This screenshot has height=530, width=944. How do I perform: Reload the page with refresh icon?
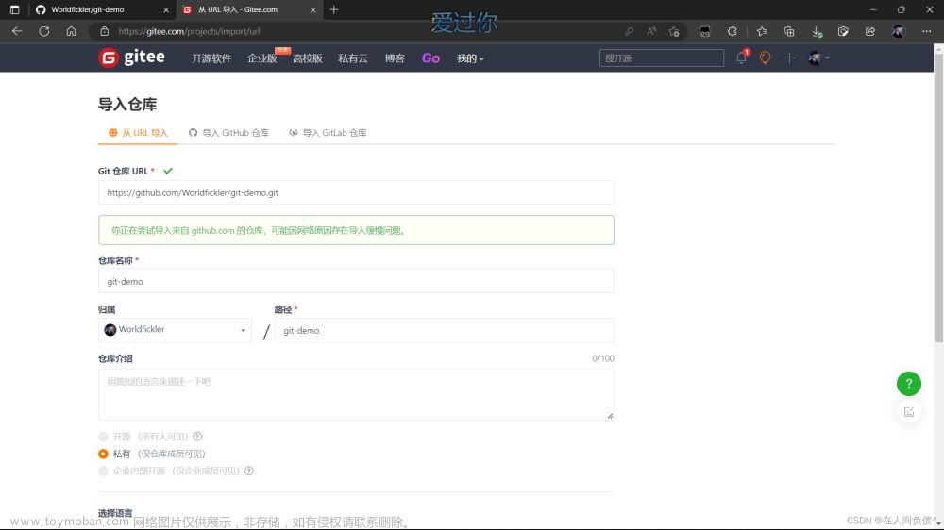coord(44,31)
